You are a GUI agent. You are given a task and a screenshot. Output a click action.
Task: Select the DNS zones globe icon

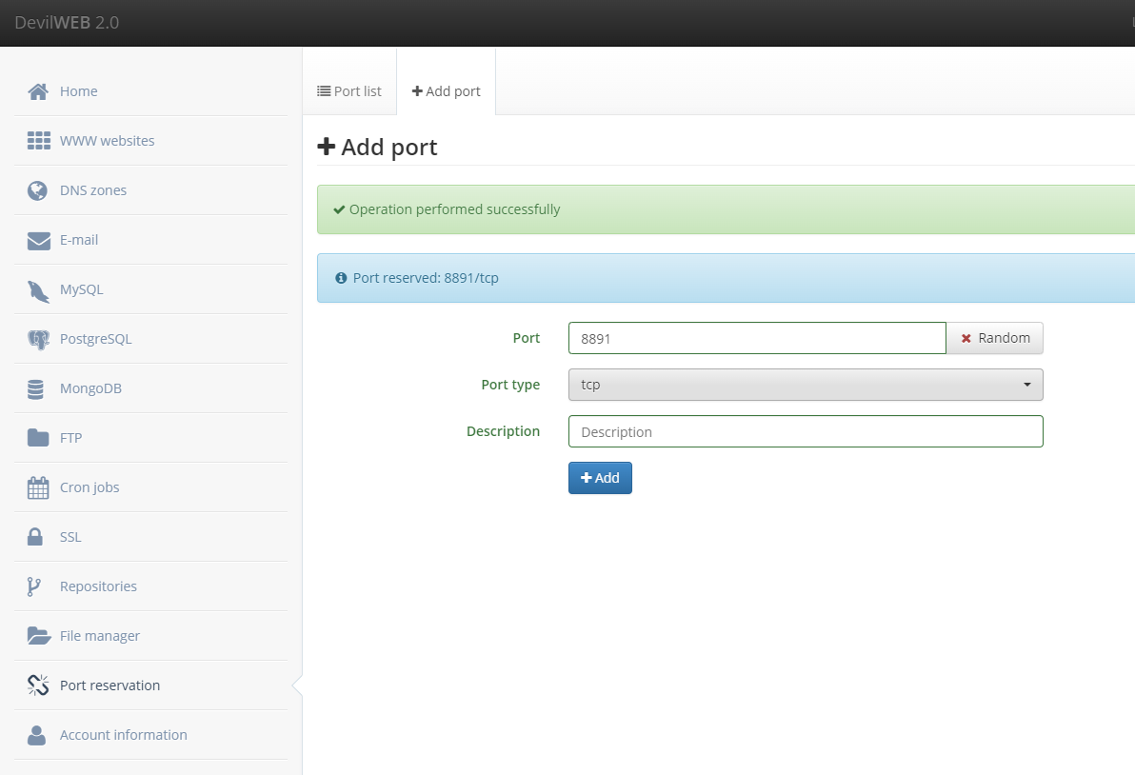coord(38,190)
